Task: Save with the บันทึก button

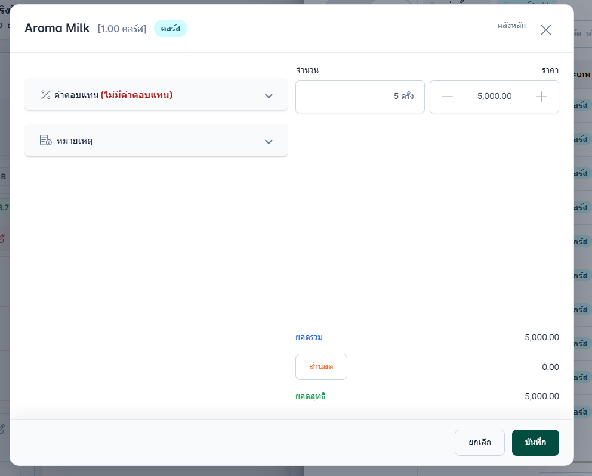Action: 535,443
